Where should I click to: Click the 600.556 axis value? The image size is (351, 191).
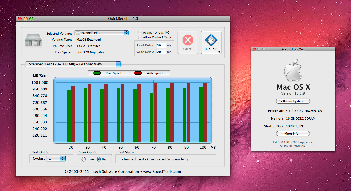40,109
